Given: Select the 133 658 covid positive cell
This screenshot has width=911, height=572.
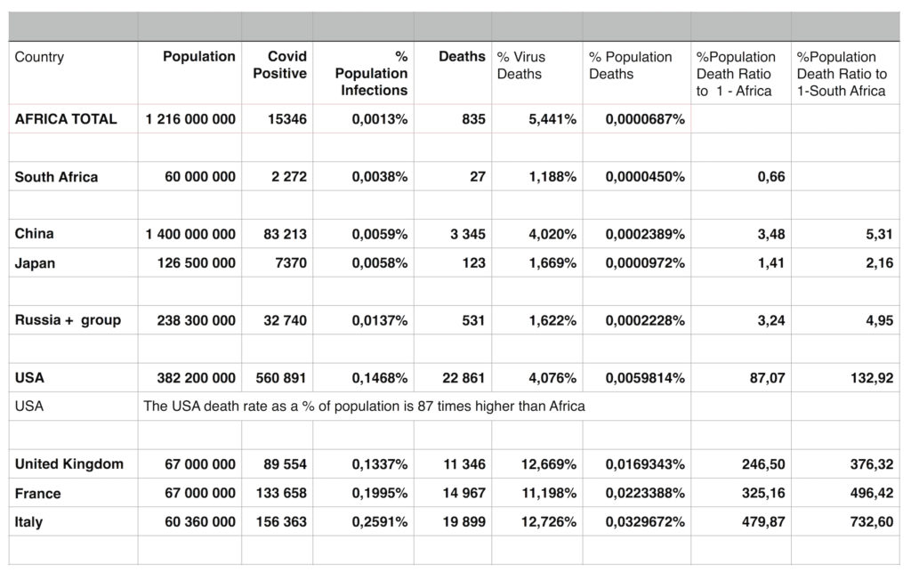Looking at the screenshot, I should [x=277, y=493].
